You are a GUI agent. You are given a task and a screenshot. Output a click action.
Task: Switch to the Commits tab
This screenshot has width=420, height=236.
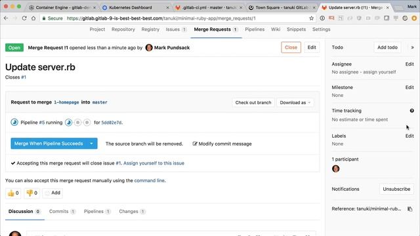[62, 211]
